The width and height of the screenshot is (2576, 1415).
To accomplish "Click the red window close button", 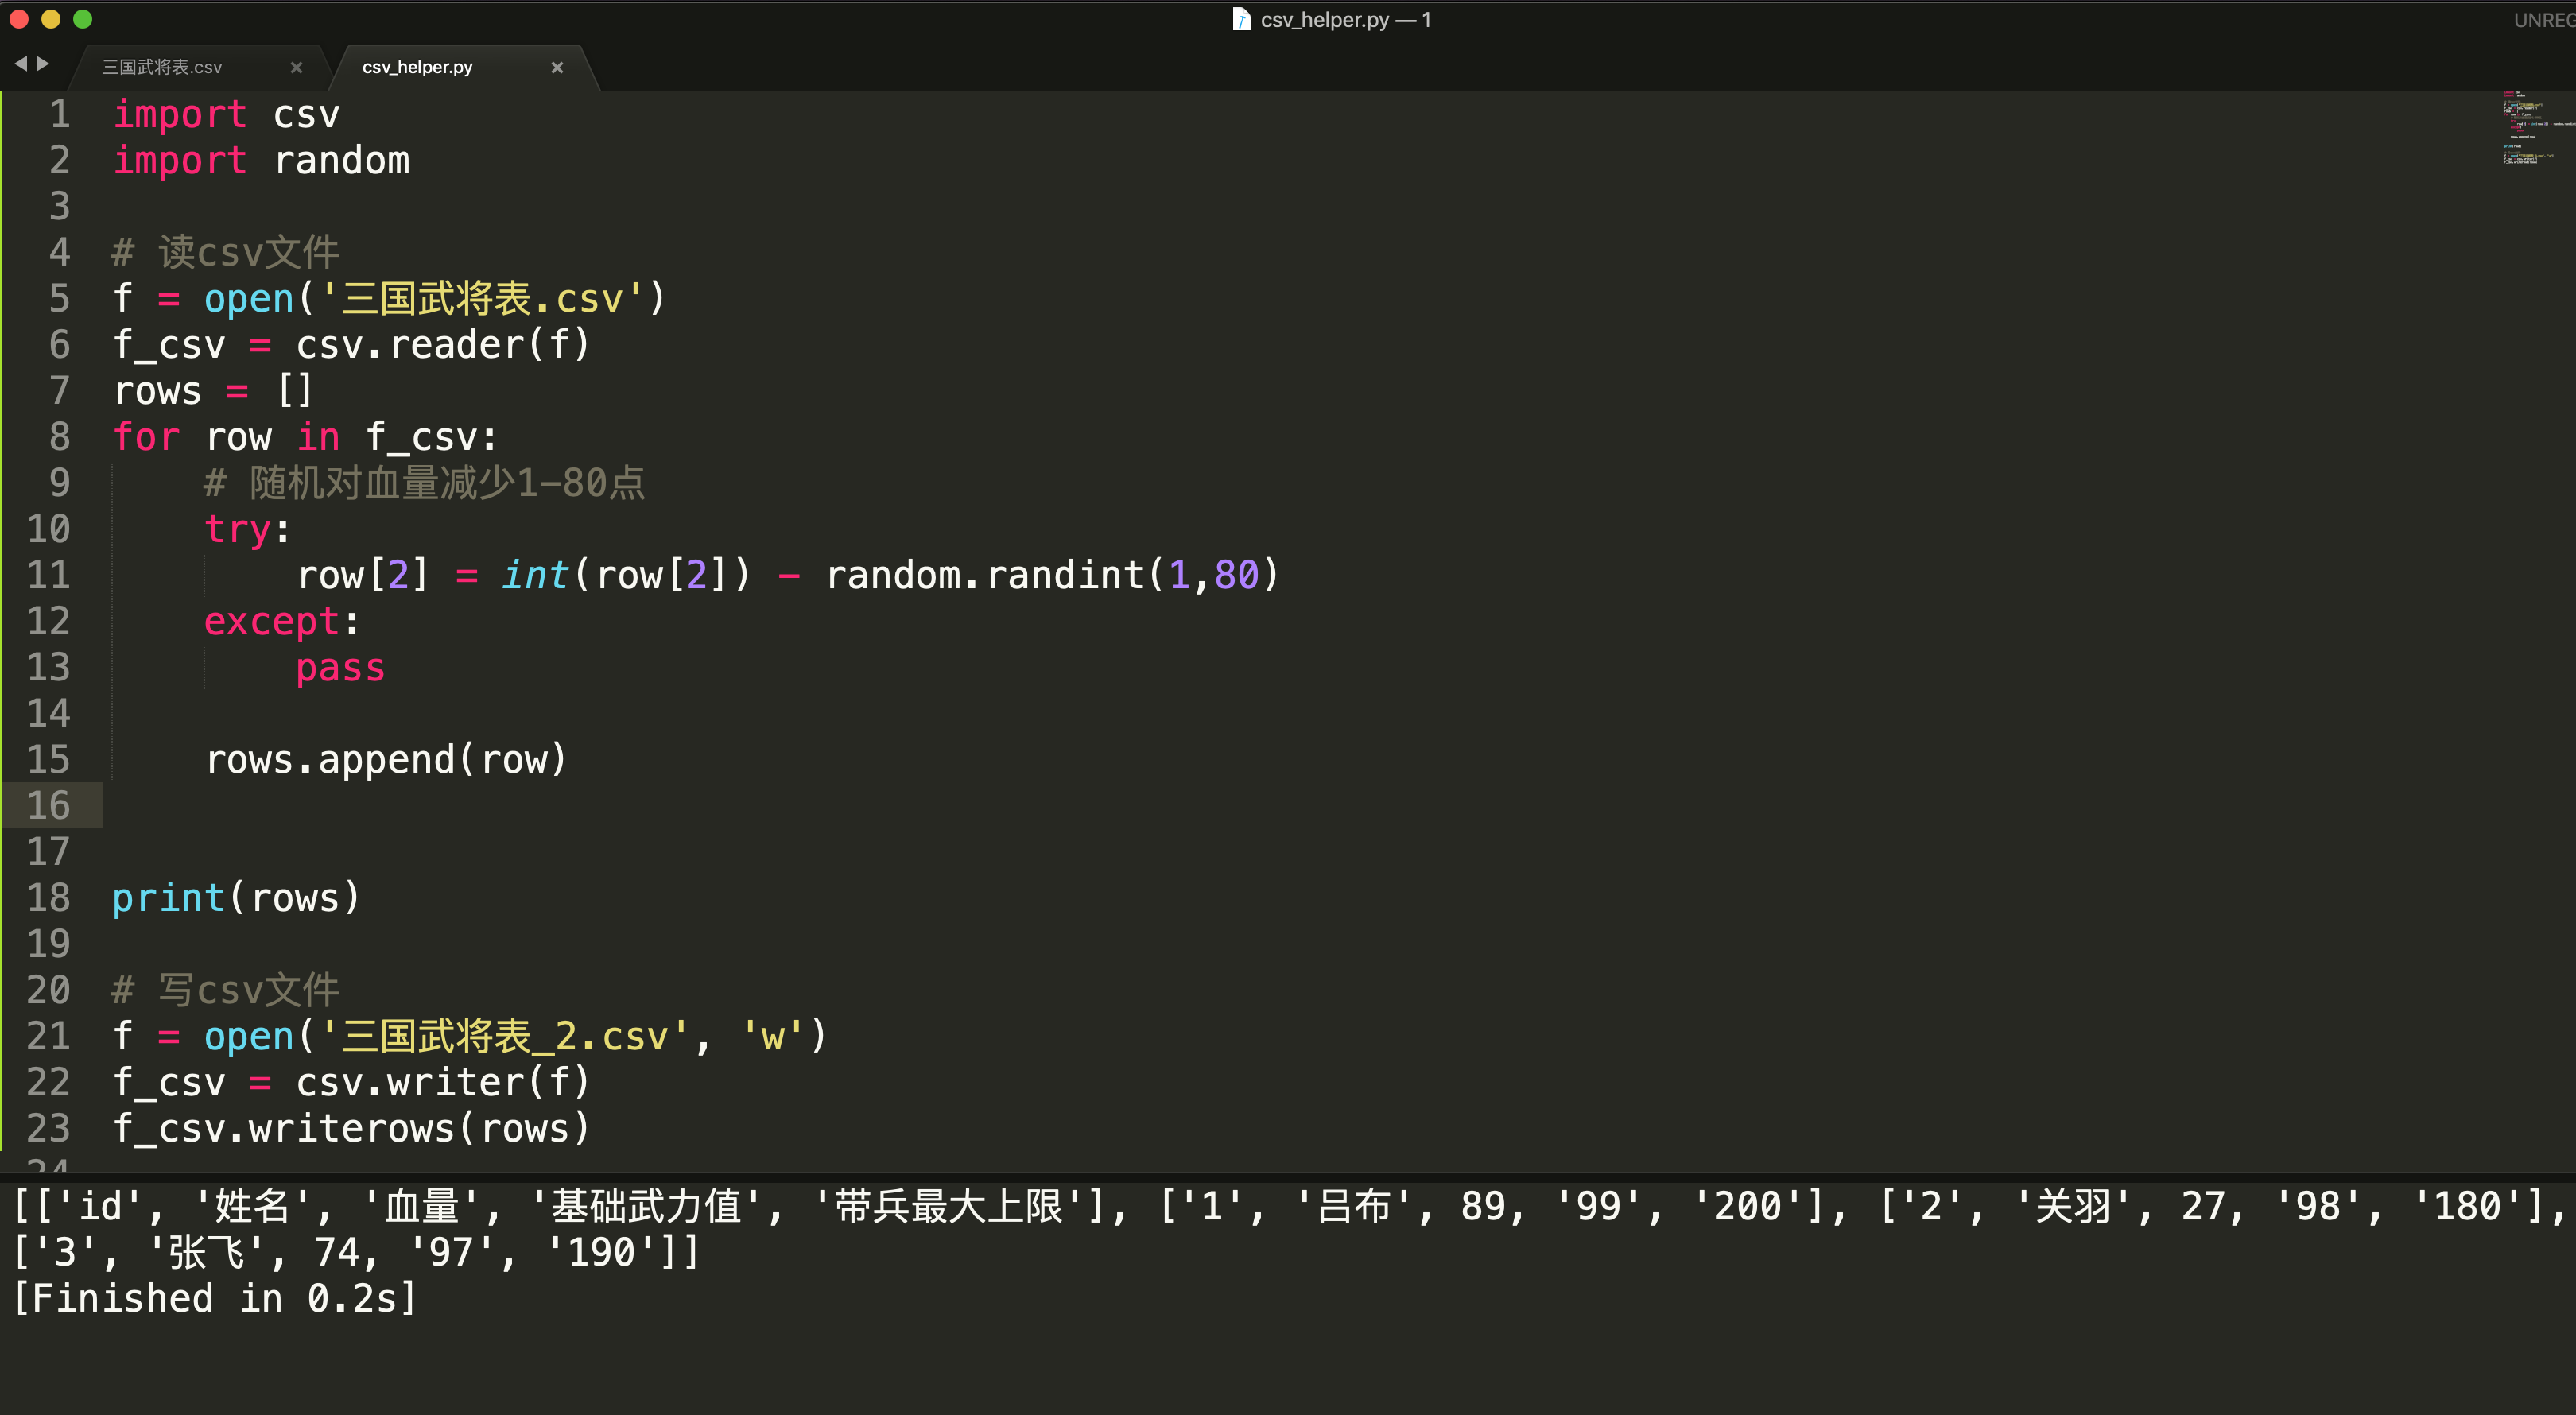I will pyautogui.click(x=19, y=19).
